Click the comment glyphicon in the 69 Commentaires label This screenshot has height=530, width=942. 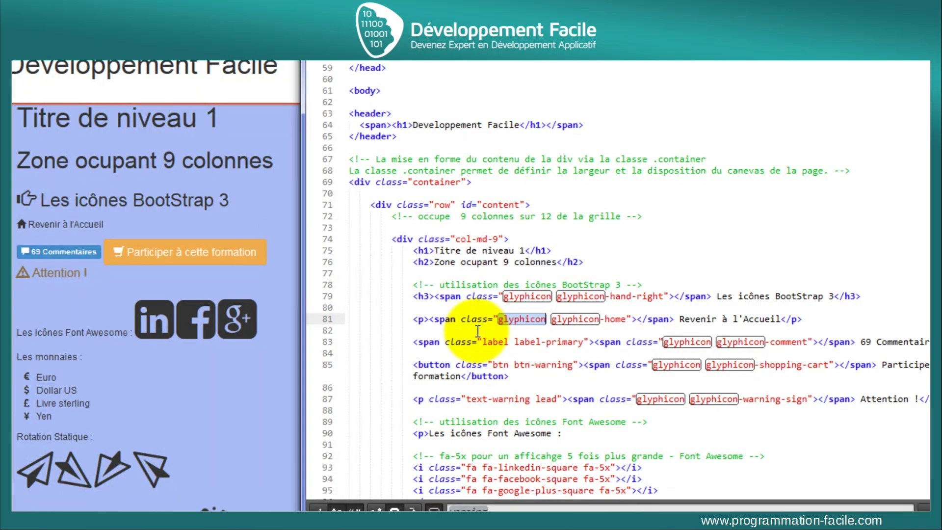[x=26, y=251]
